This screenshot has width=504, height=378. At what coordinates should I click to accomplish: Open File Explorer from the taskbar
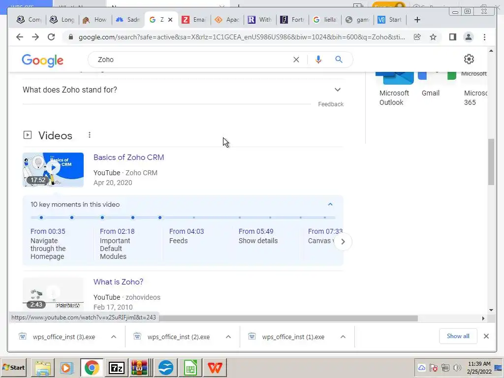pyautogui.click(x=43, y=367)
